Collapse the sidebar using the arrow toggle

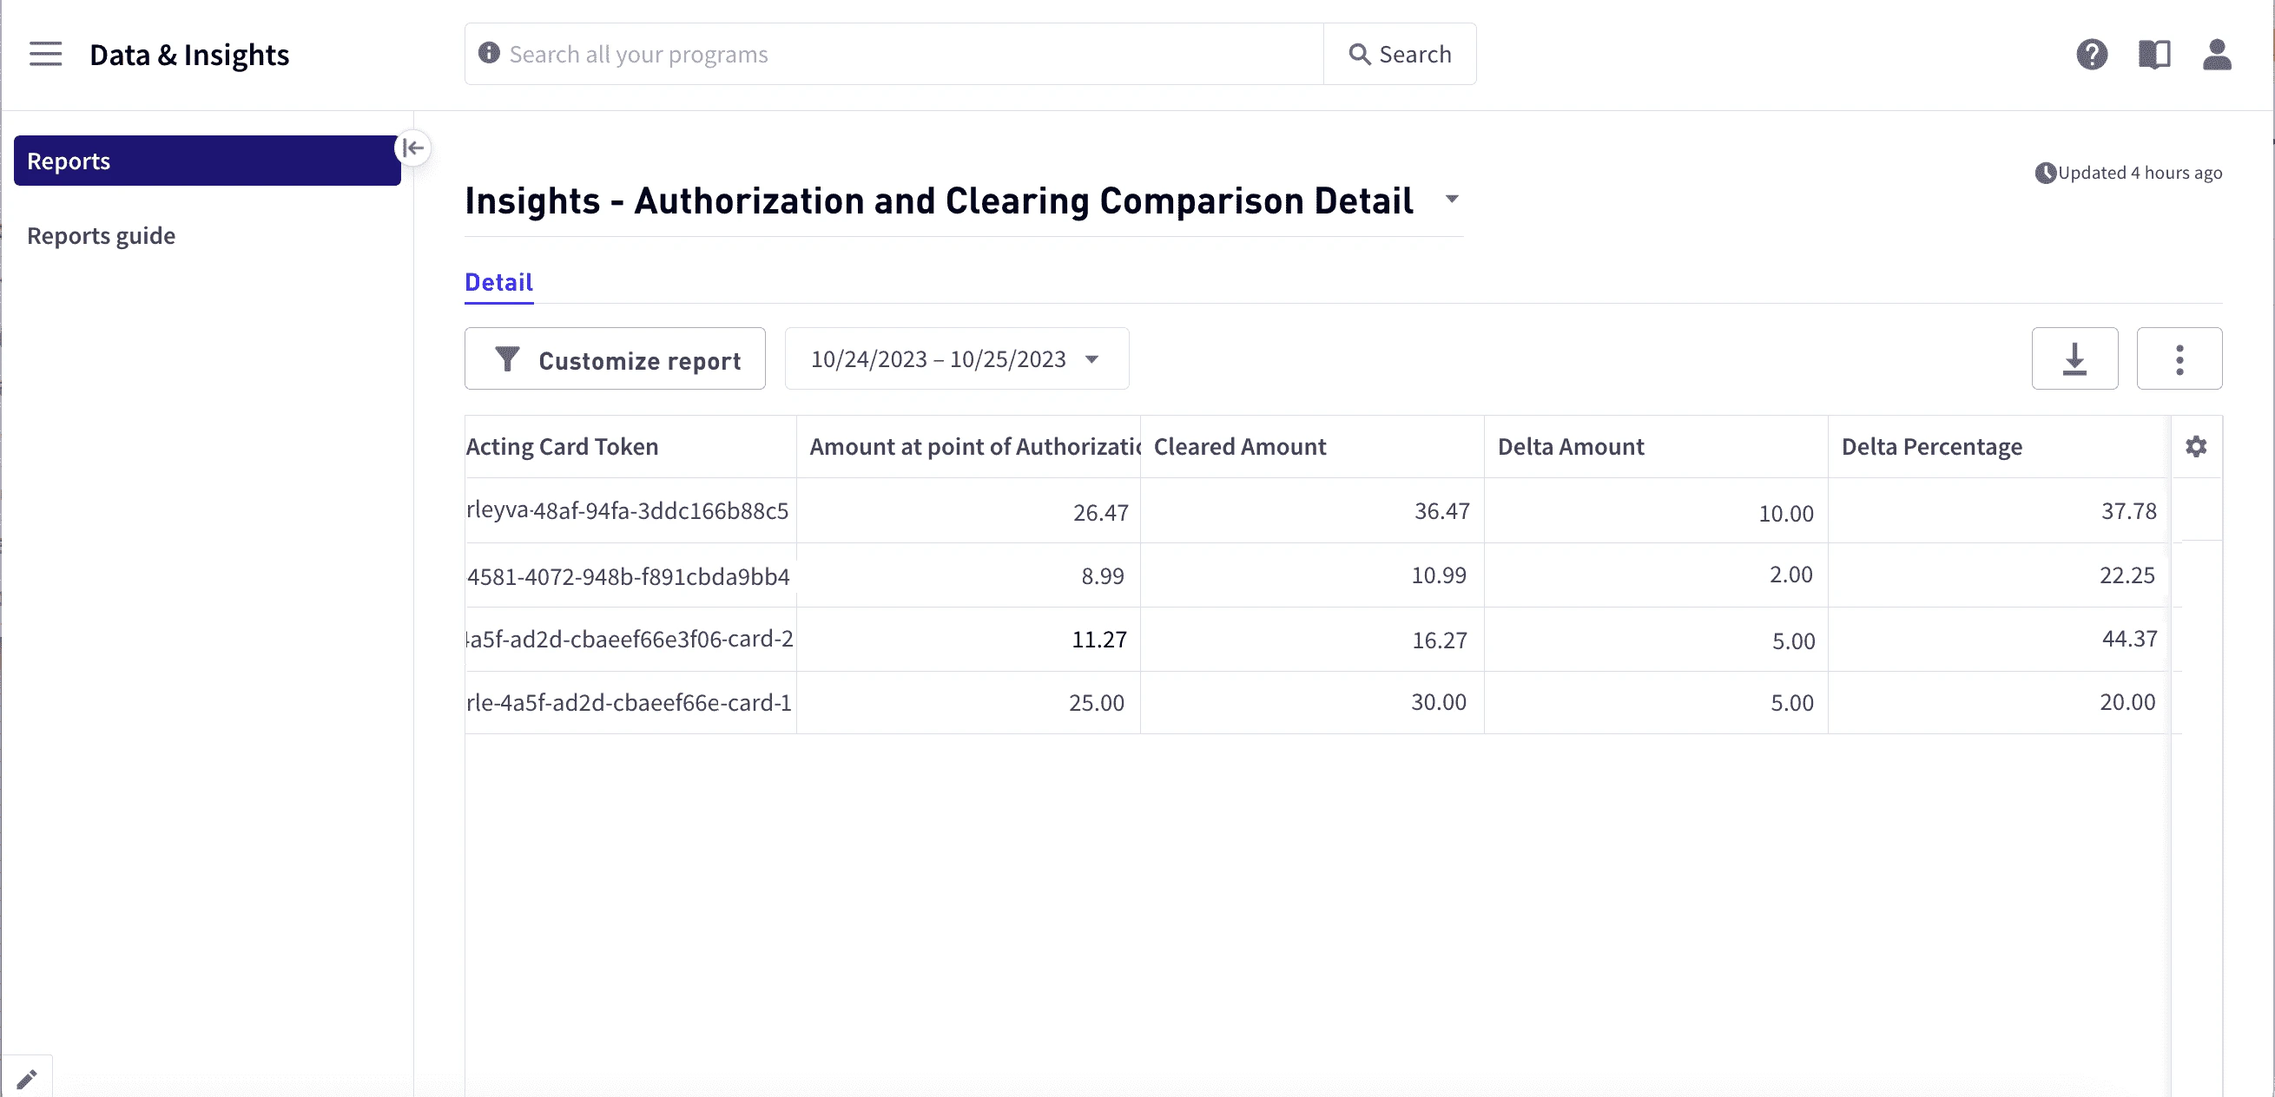412,148
